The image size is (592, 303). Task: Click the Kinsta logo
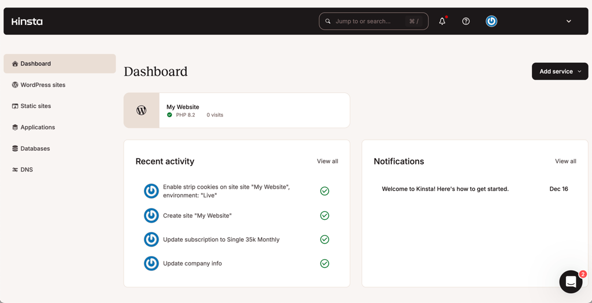click(27, 21)
